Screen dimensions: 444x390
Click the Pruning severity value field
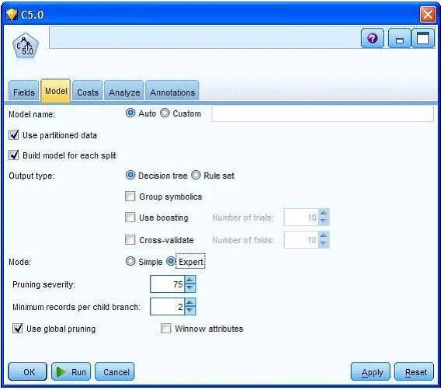tap(168, 284)
